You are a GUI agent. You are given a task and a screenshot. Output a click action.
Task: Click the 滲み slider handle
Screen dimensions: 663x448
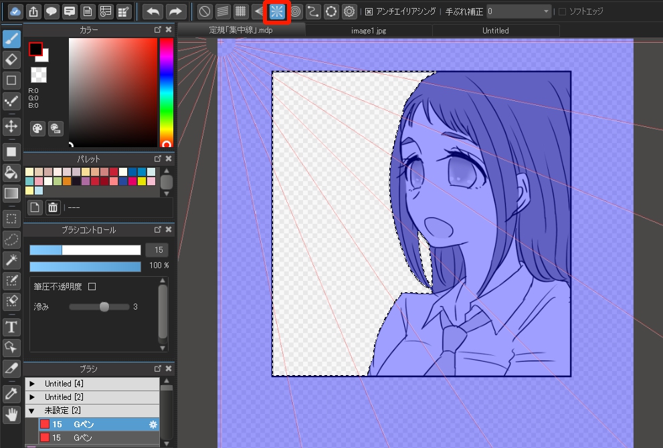pos(104,307)
